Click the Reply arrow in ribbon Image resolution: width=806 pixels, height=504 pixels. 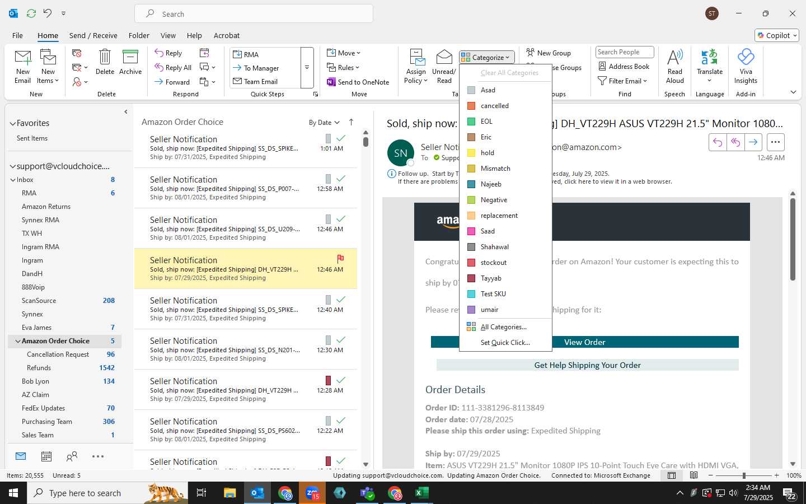coord(160,53)
